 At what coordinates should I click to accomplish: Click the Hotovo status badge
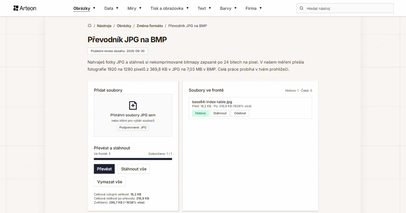pos(201,113)
